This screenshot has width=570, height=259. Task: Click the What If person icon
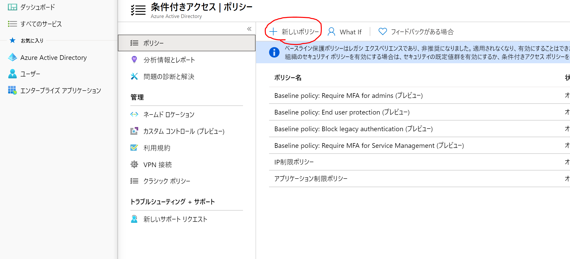tap(331, 31)
